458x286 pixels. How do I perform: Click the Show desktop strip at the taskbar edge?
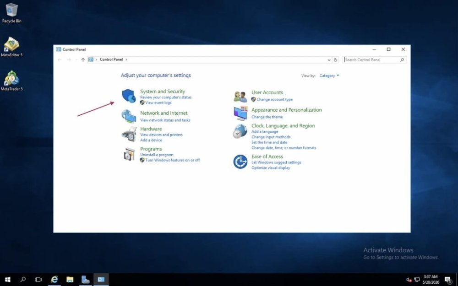click(457, 280)
